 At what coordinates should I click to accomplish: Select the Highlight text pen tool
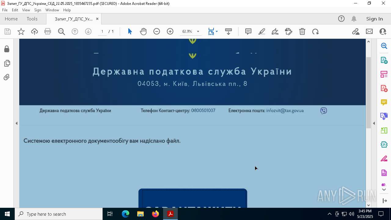262,31
